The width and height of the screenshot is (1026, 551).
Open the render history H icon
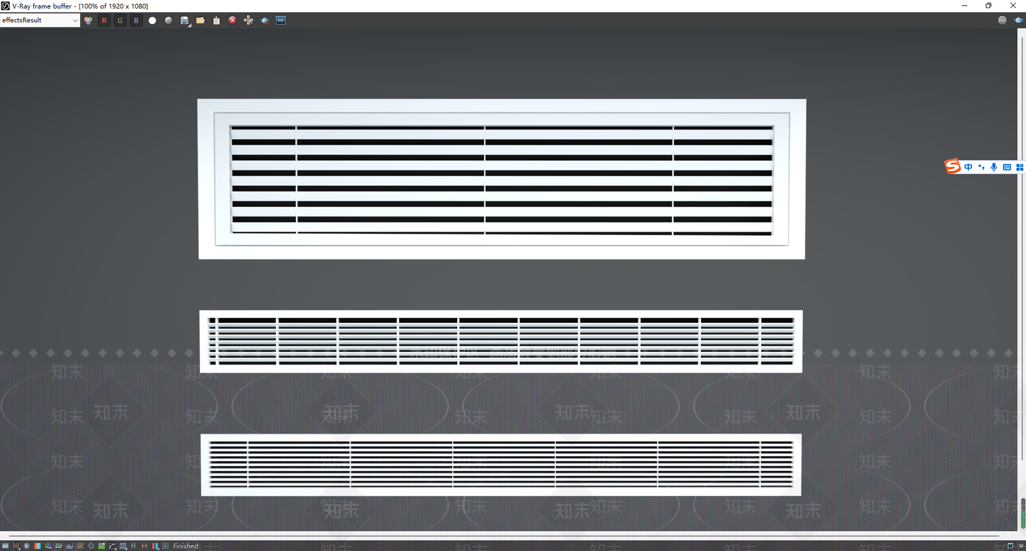point(133,546)
